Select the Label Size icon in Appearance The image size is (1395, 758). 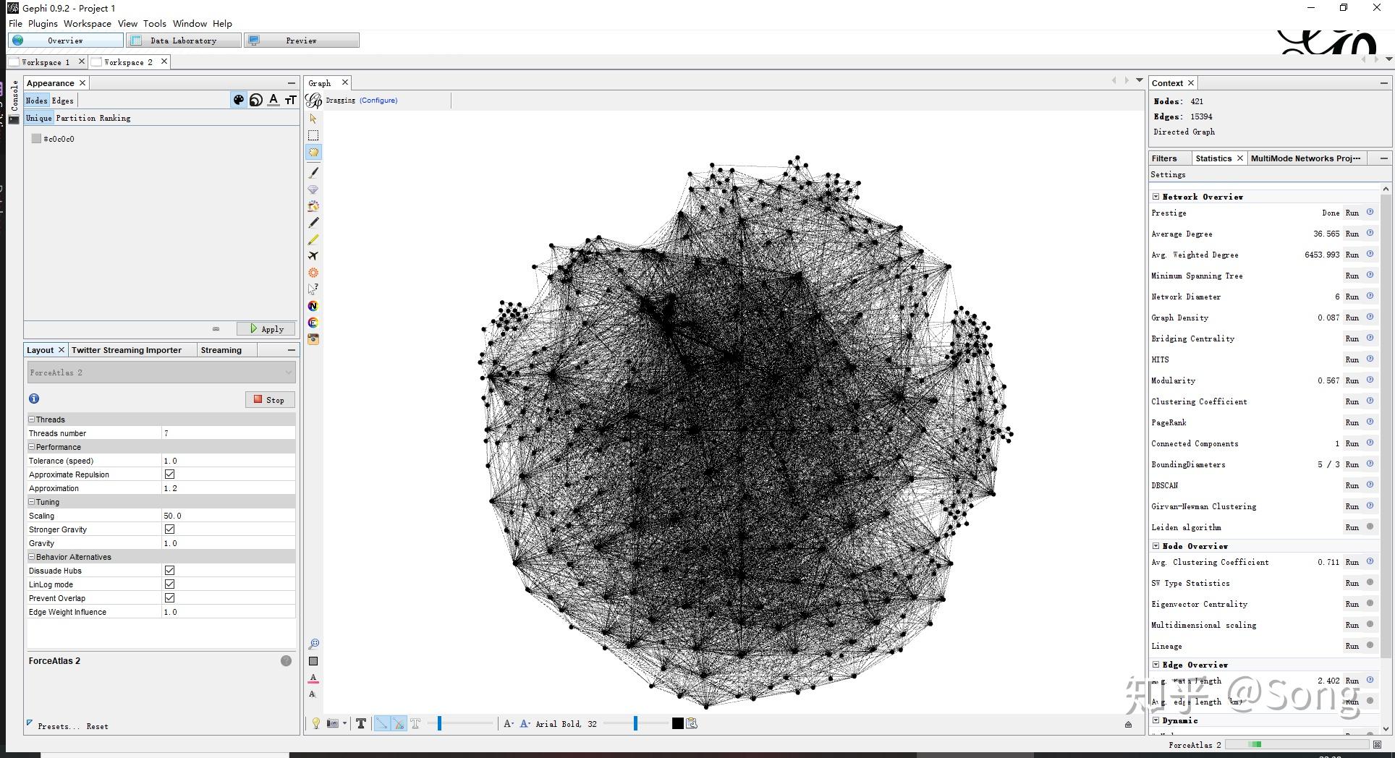(291, 100)
